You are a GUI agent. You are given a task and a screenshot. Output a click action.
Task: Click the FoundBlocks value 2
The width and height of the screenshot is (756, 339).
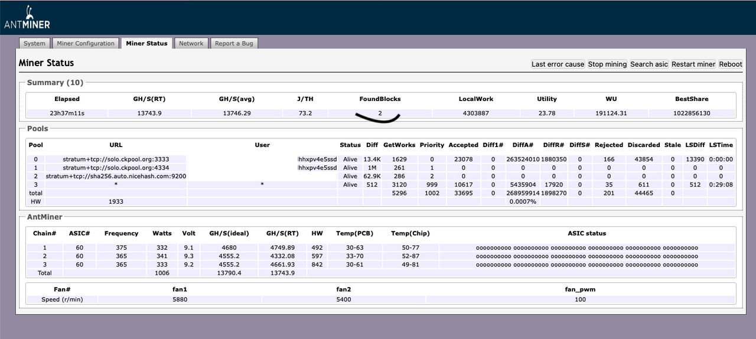click(380, 113)
